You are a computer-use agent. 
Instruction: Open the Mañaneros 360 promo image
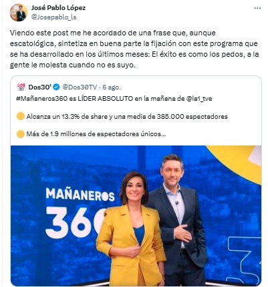click(136, 216)
